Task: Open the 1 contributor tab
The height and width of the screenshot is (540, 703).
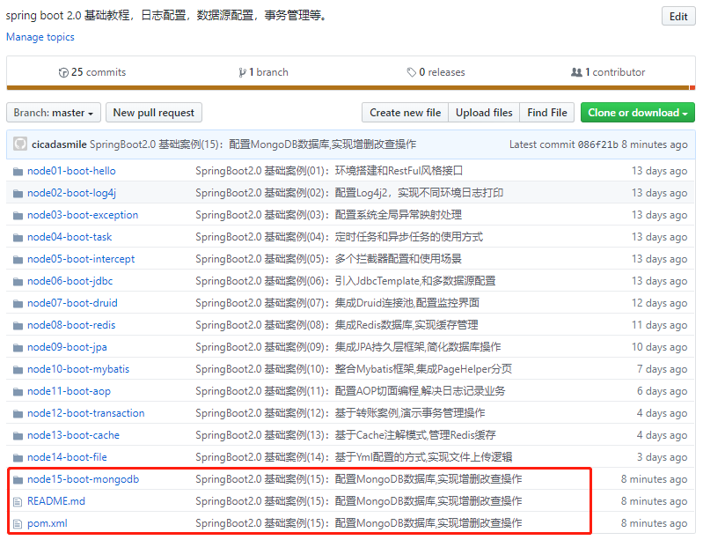Action: pos(608,72)
